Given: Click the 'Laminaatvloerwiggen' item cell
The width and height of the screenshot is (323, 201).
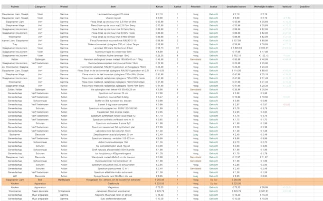Looking at the screenshot, I should click(x=113, y=14).
